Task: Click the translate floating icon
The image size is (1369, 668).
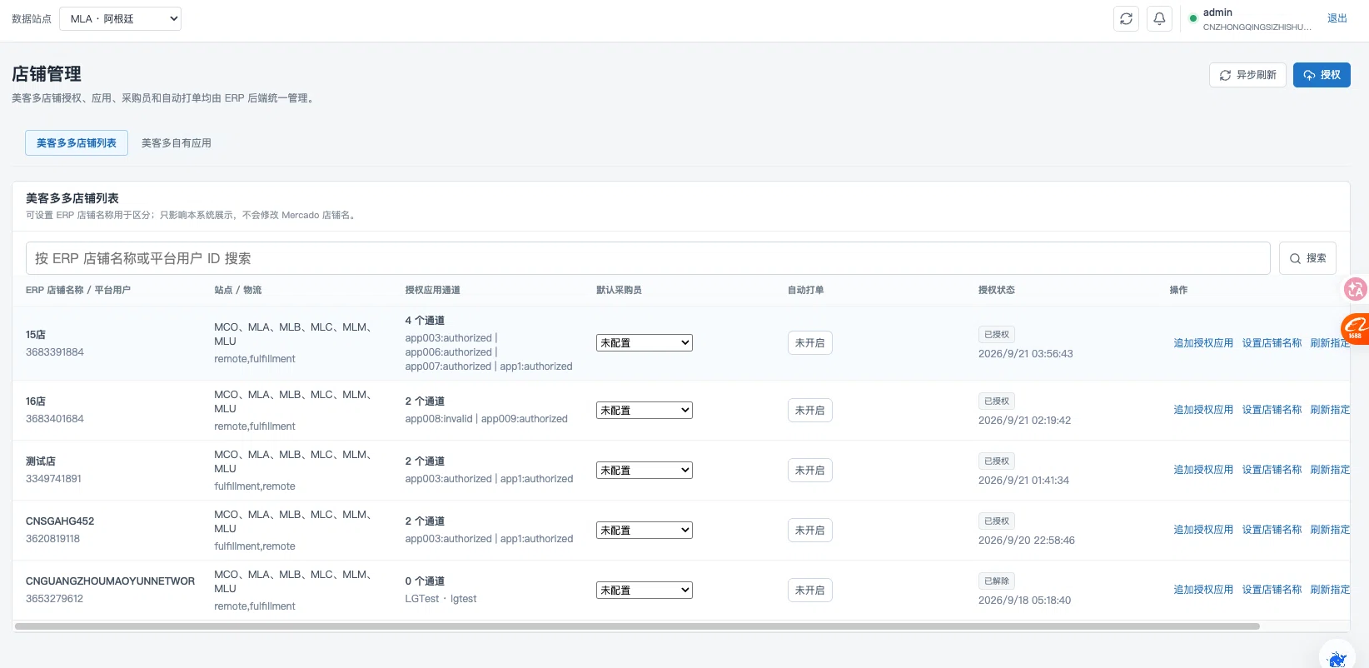Action: click(1355, 289)
